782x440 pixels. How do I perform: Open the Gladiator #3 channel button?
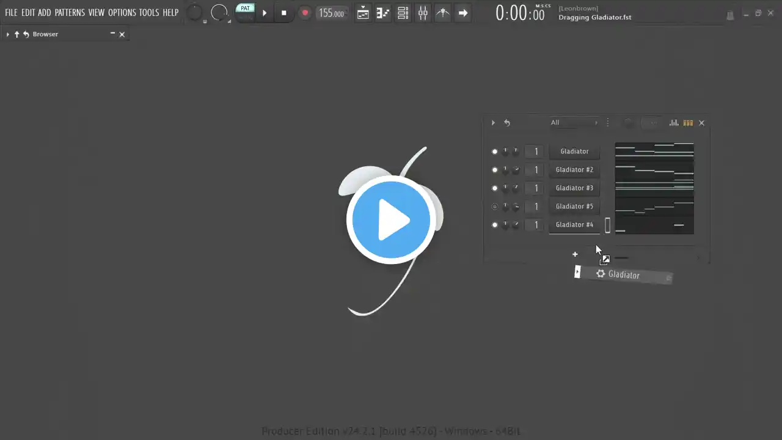[574, 188]
